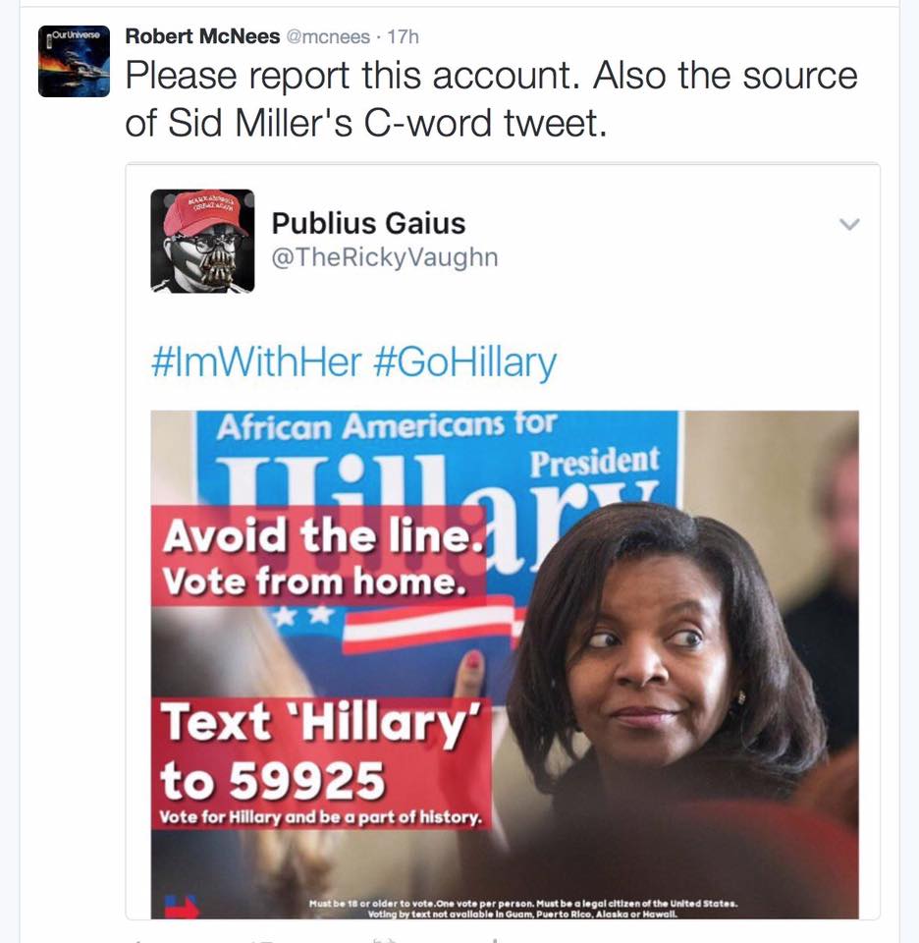Click the 'African Americans for' sign header
The height and width of the screenshot is (943, 919).
387,425
